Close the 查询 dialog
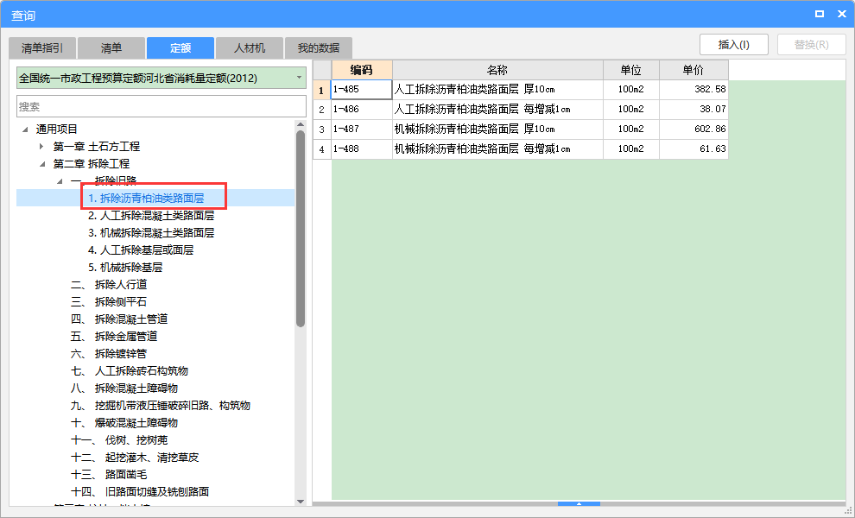Image resolution: width=855 pixels, height=518 pixels. 841,14
